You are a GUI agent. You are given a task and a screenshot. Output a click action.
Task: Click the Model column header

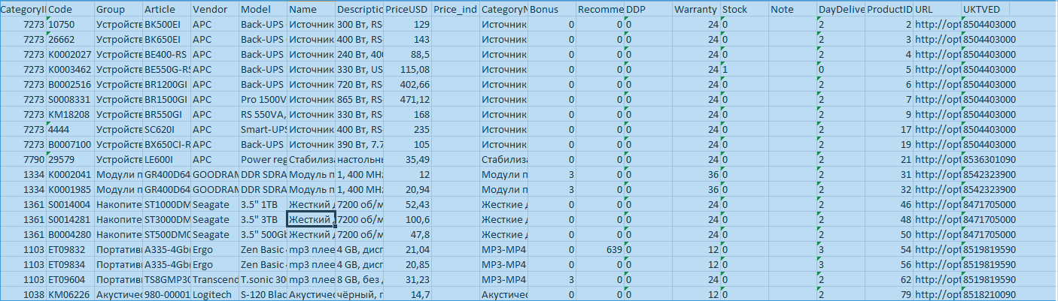(263, 10)
